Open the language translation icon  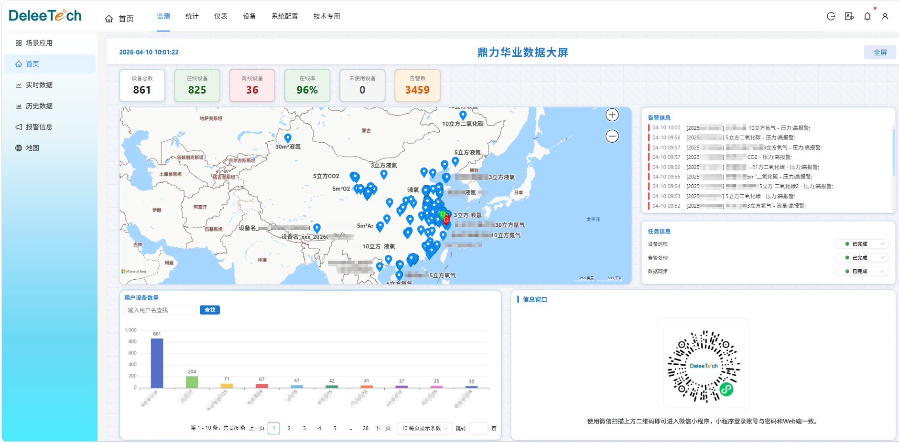tap(849, 16)
